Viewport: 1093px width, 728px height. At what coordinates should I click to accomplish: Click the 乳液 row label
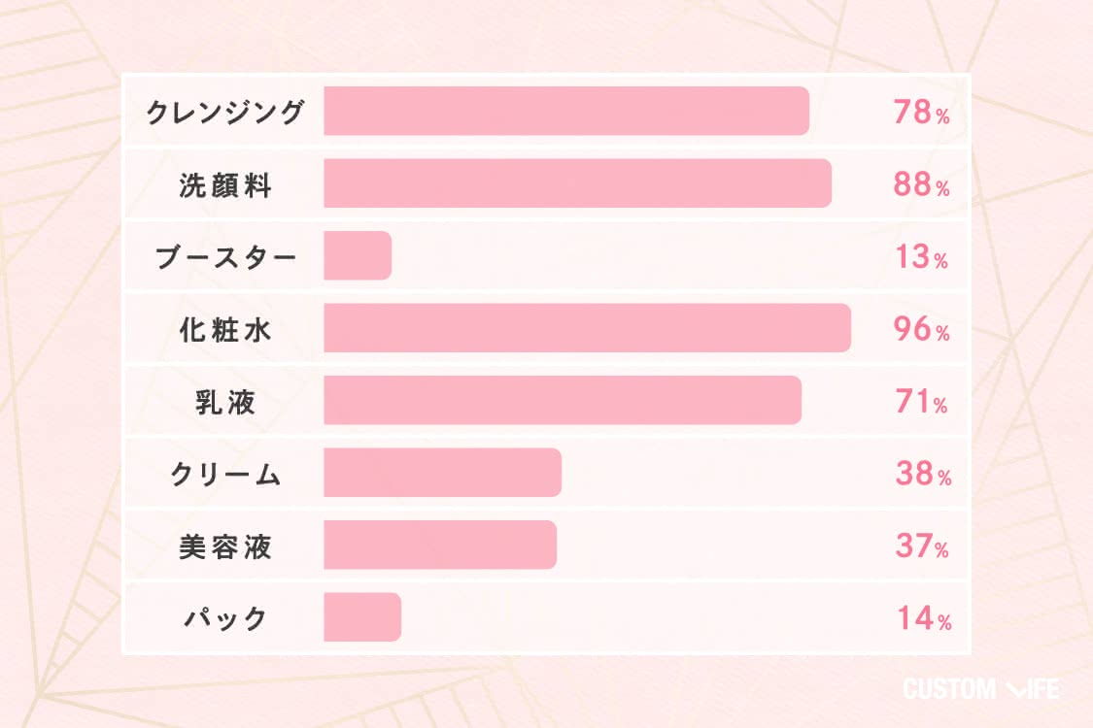click(225, 403)
